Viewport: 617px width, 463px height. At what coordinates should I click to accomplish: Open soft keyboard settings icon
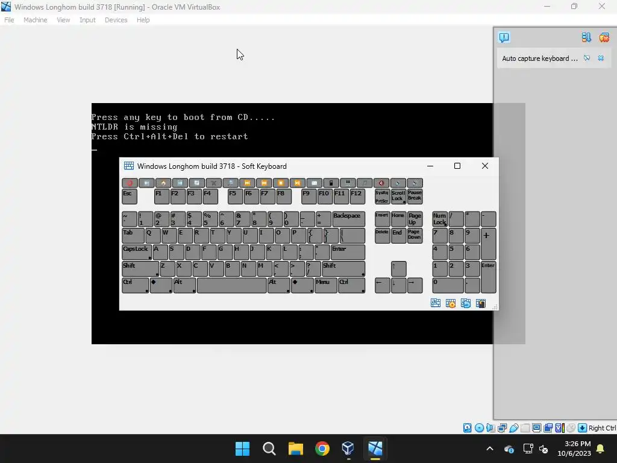tap(451, 303)
